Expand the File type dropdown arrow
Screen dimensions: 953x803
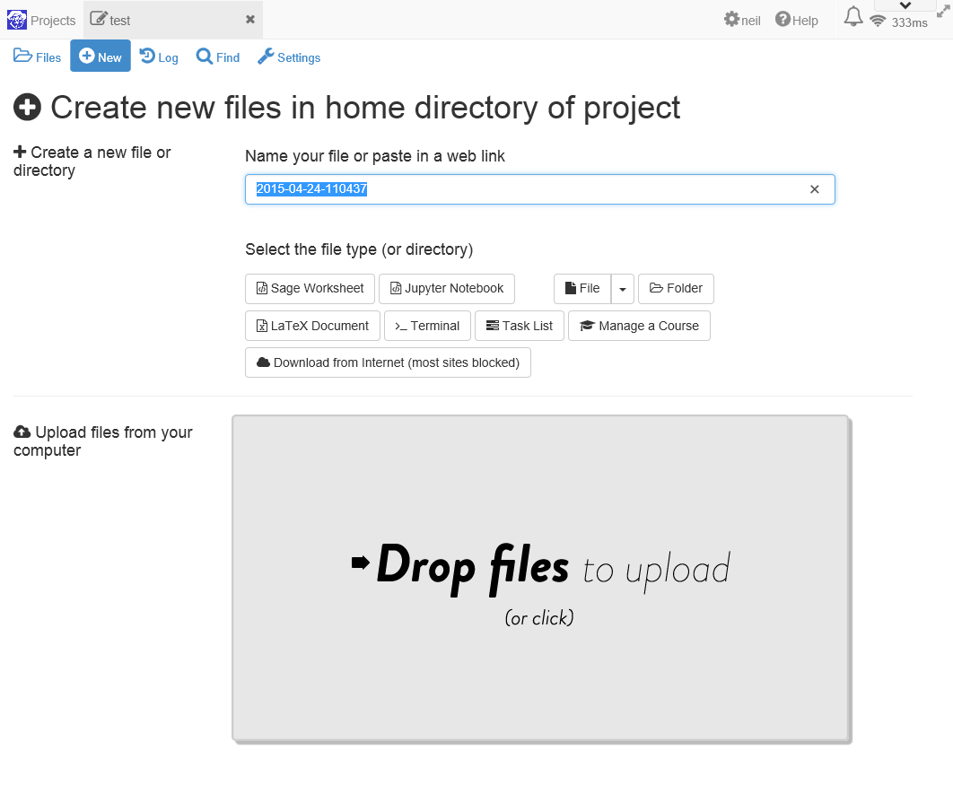623,289
